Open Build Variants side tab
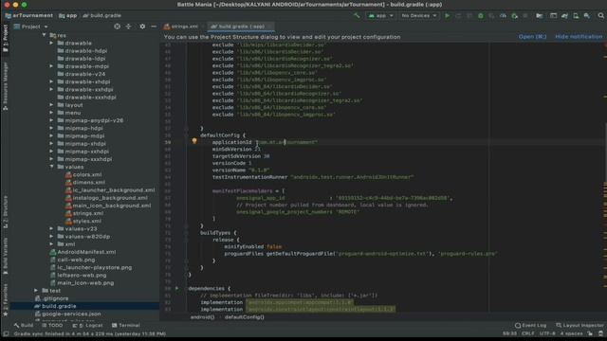This screenshot has width=607, height=341. [x=5, y=255]
